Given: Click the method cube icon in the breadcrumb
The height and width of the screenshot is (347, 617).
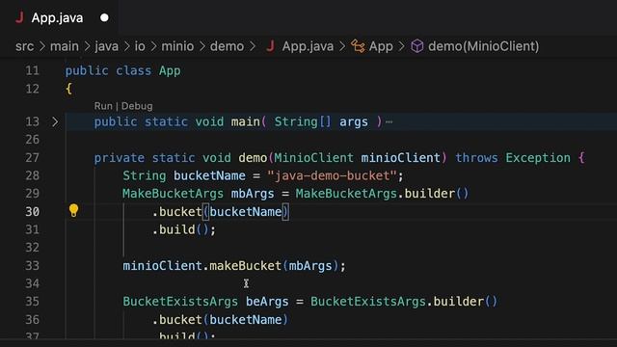Looking at the screenshot, I should click(417, 46).
